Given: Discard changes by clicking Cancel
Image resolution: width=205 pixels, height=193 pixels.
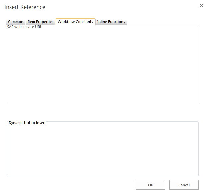Looking at the screenshot, I should coord(184,185).
